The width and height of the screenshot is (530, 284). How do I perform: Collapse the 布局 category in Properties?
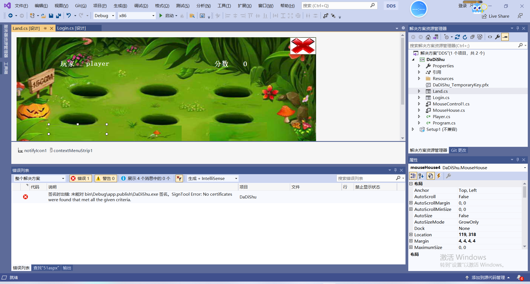tap(411, 184)
